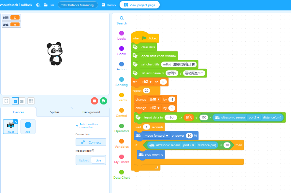Viewport: 291px width, 193px height.
Task: Open the move forward direction dropdown
Action: pyautogui.click(x=156, y=135)
